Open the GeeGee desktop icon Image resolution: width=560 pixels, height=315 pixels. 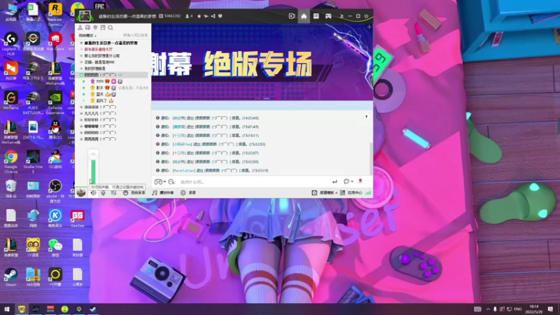[x=77, y=218]
